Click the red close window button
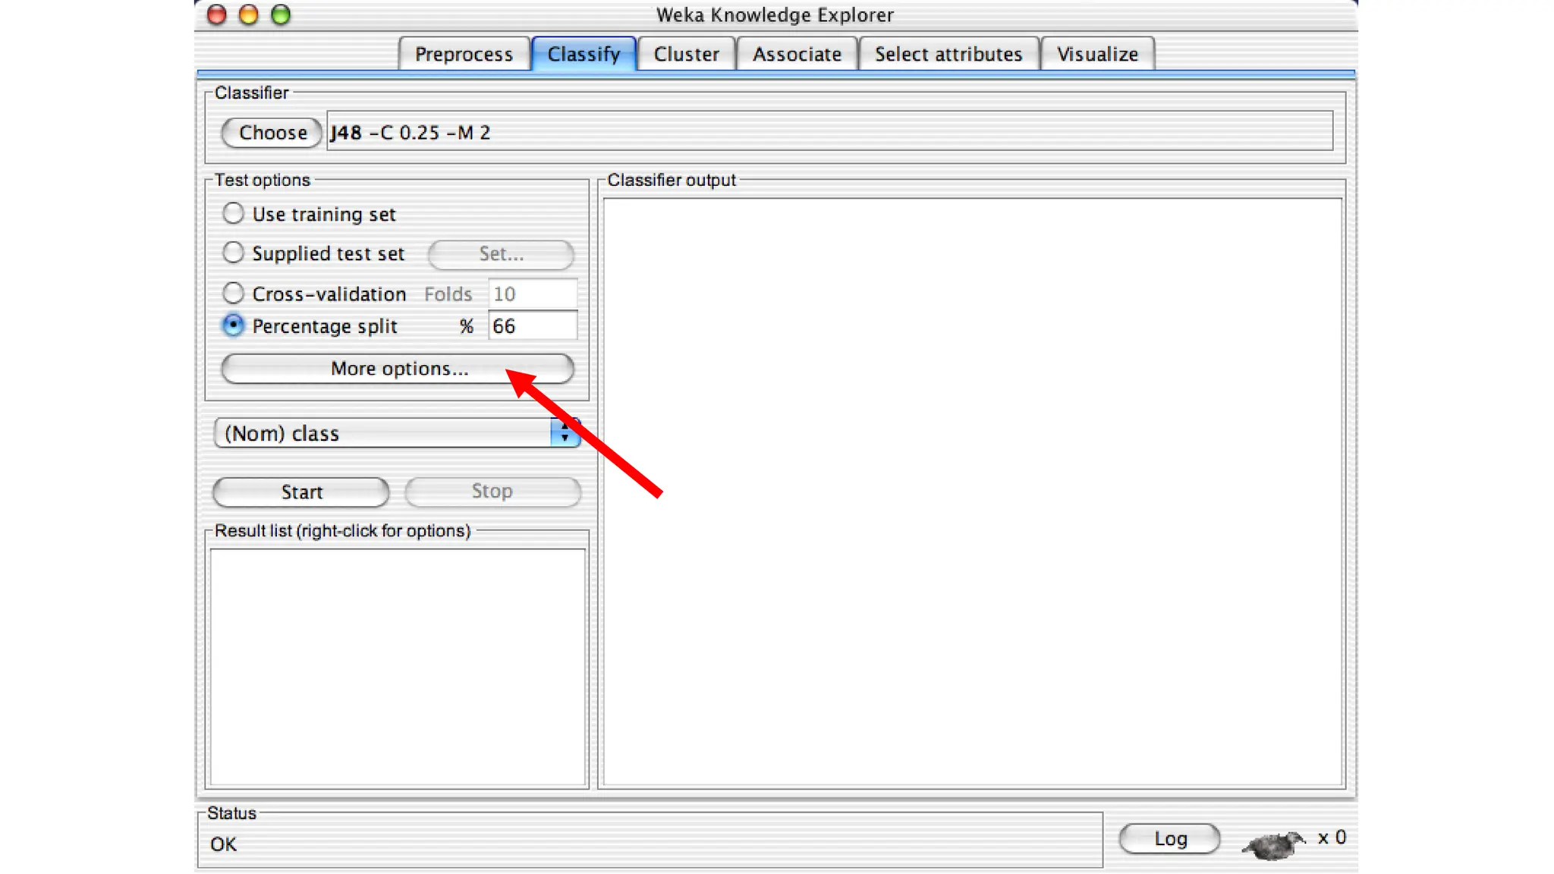Screen dimensions: 1554x874 point(217,14)
